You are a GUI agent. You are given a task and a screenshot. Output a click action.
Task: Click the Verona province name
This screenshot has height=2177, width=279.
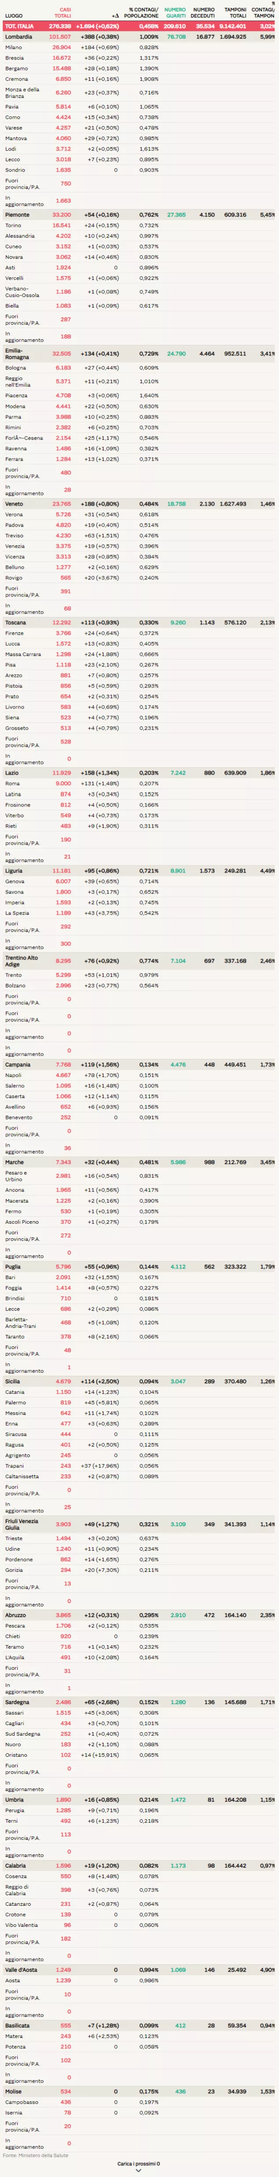(14, 515)
